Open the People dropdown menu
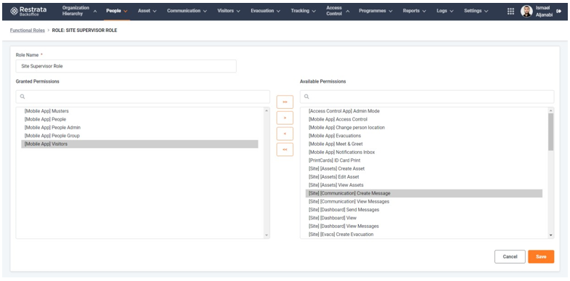Viewport: 570px width, 281px height. [x=116, y=11]
